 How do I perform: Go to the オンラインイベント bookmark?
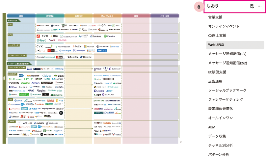224,26
